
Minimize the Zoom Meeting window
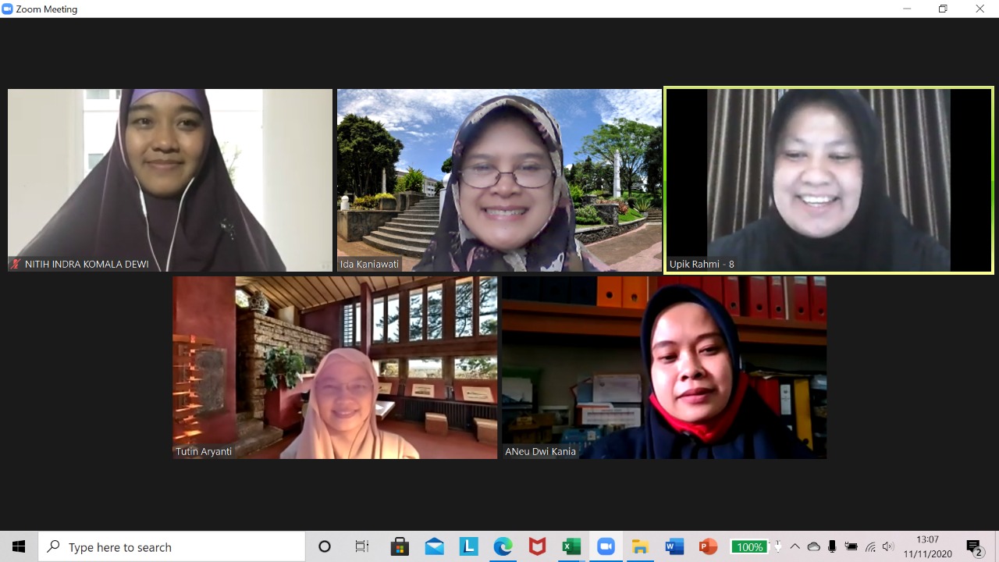(x=907, y=9)
